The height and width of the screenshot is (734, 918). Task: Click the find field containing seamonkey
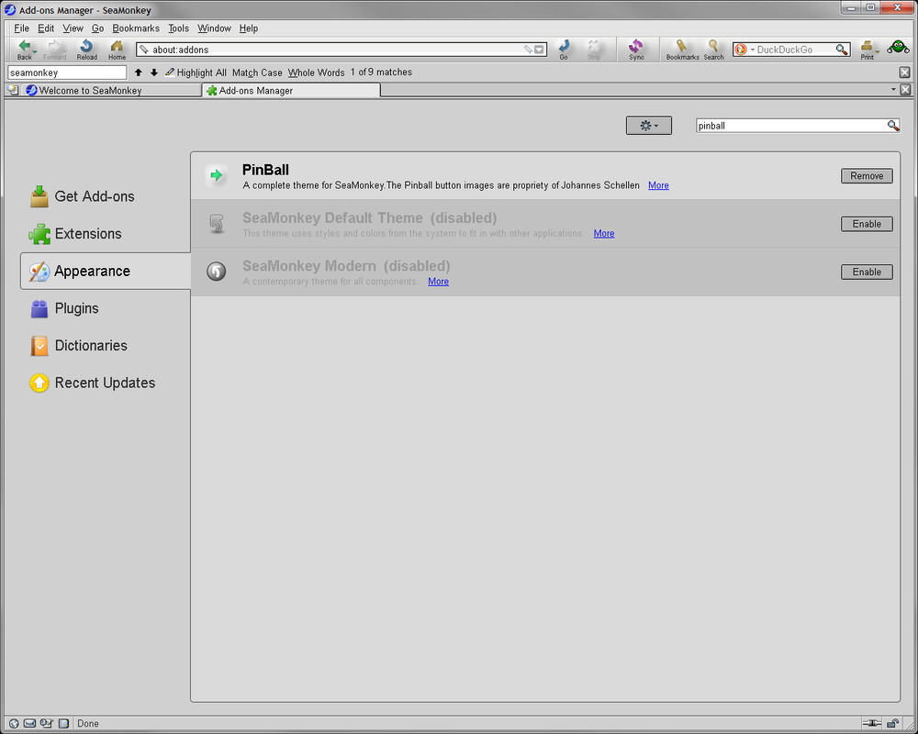[67, 72]
